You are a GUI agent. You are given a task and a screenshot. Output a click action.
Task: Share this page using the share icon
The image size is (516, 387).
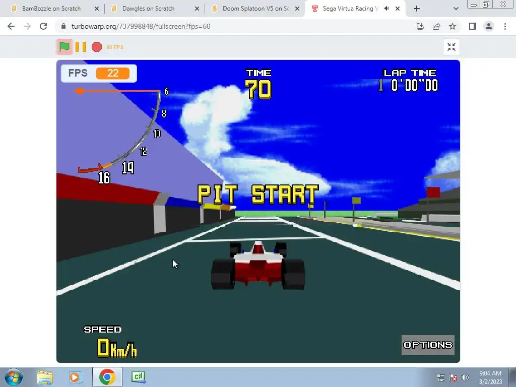coord(436,26)
